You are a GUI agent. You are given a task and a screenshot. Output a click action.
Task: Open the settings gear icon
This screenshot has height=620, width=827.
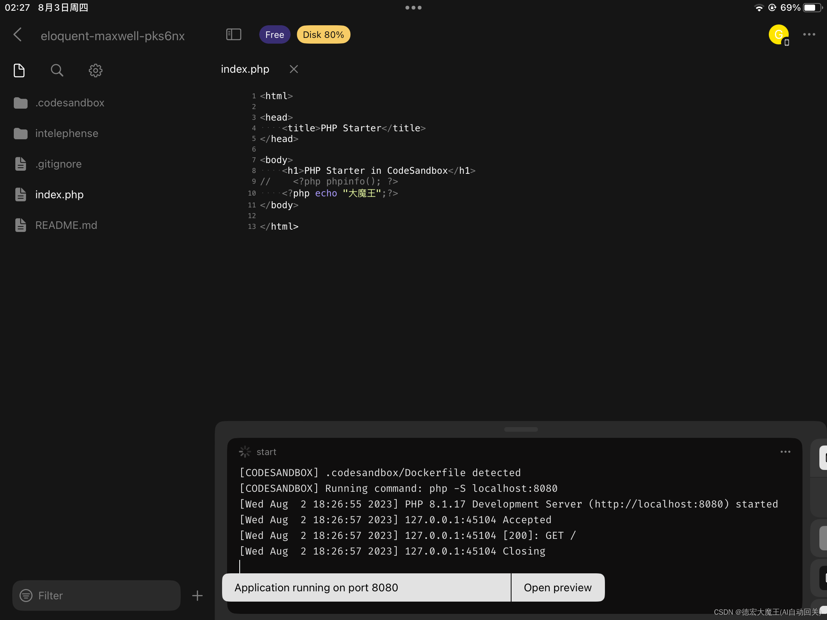click(x=95, y=70)
